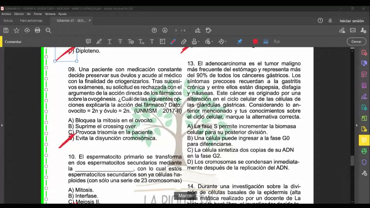The width and height of the screenshot is (370, 208).
Task: Click the attach file paperclip icon
Action: (x=208, y=42)
